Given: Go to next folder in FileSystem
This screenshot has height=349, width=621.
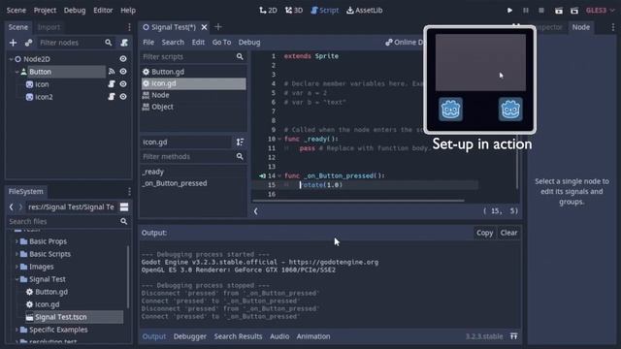Looking at the screenshot, I should click(x=20, y=206).
